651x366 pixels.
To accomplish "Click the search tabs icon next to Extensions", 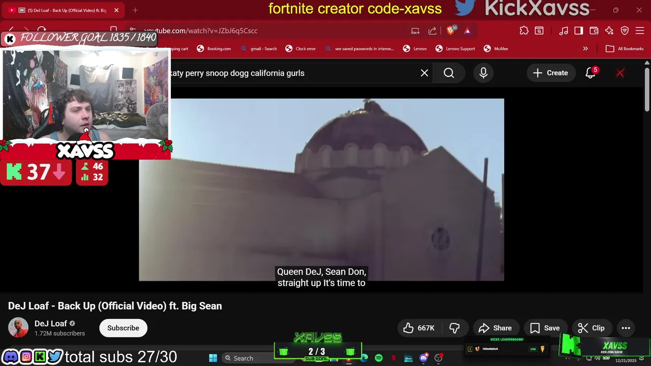I will (539, 30).
